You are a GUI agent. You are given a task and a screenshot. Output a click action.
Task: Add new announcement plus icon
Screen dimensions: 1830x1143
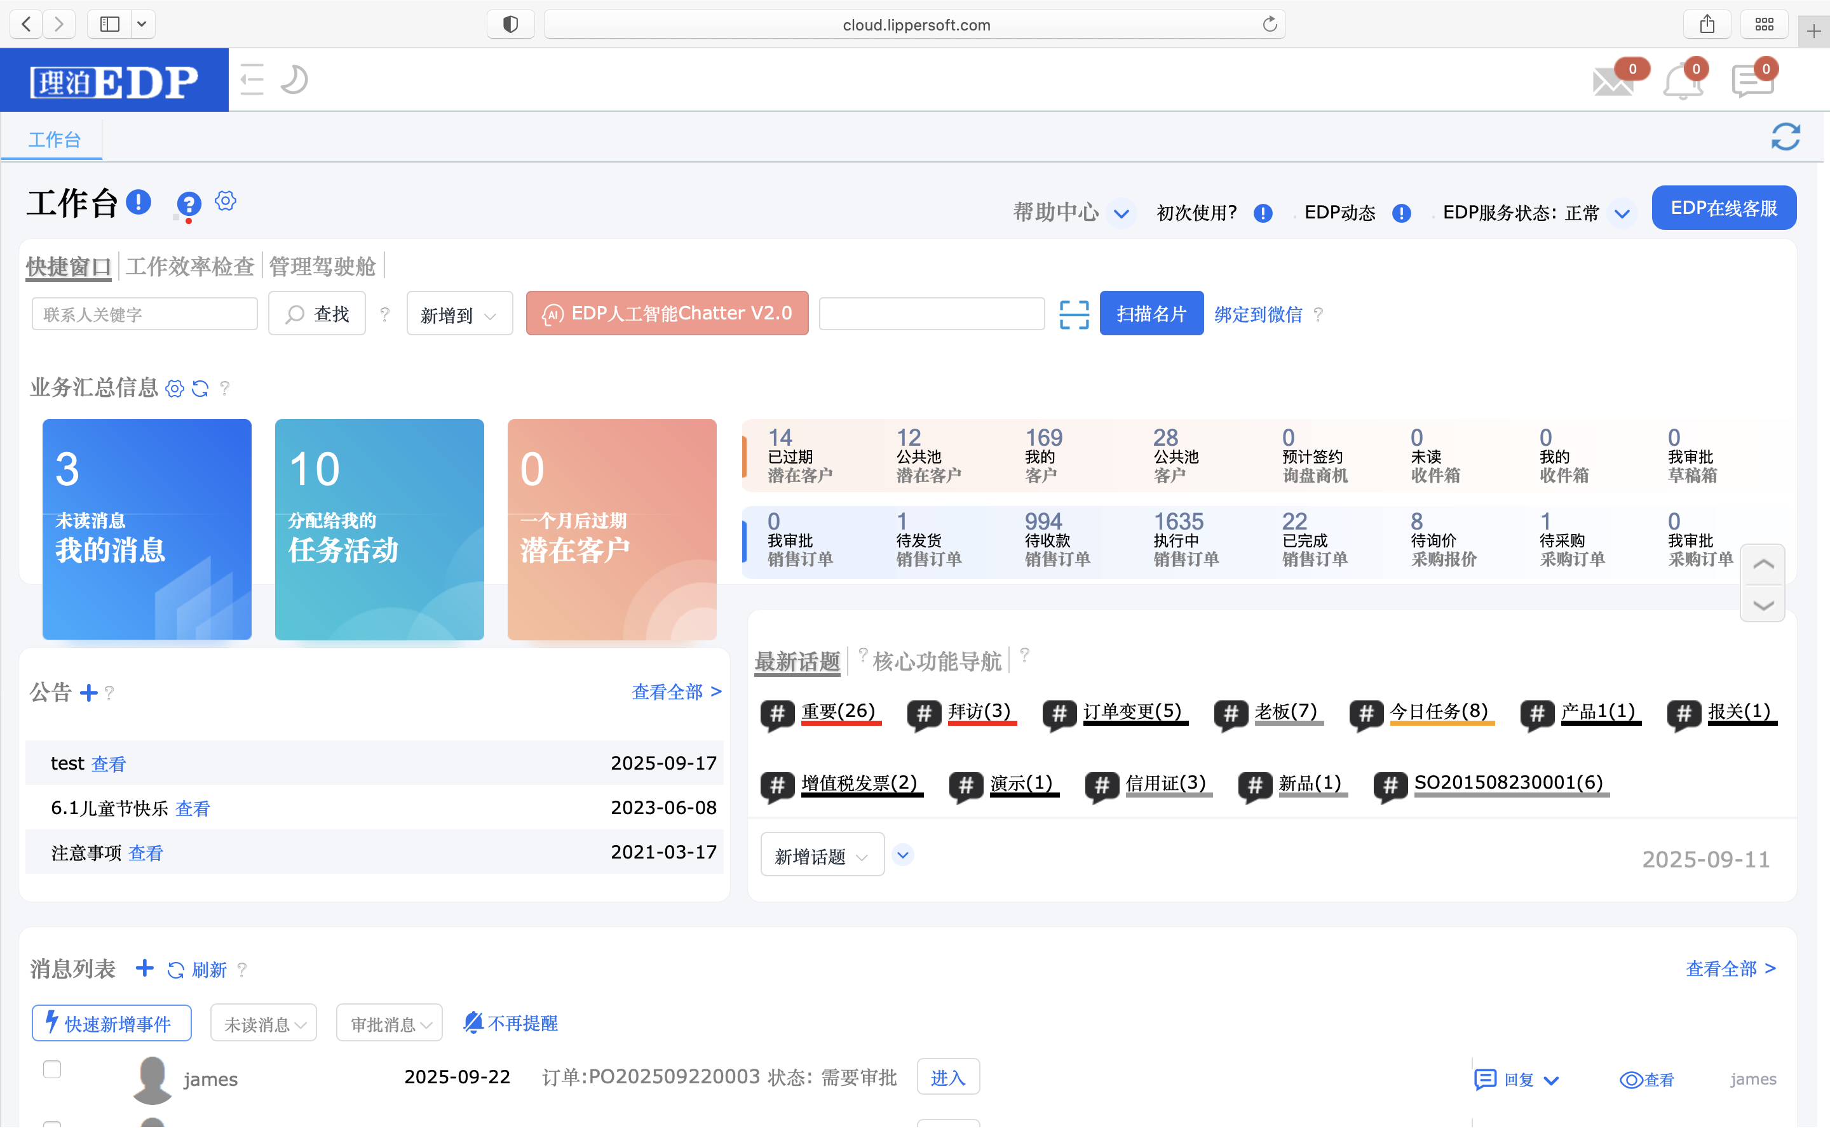click(x=88, y=692)
